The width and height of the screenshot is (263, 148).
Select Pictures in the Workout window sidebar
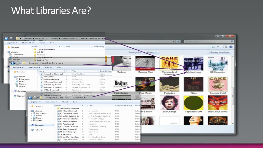click(40, 118)
